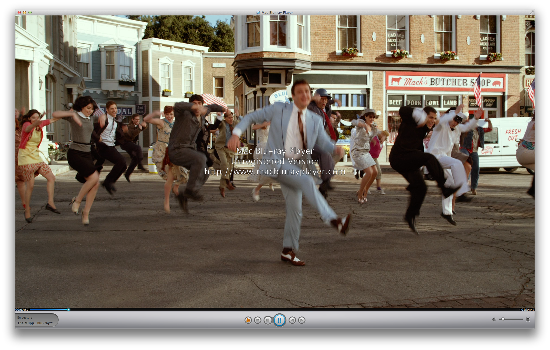Viewport: 550px width, 350px height.
Task: Click the total duration 01:34:47 label
Action: coord(528,310)
